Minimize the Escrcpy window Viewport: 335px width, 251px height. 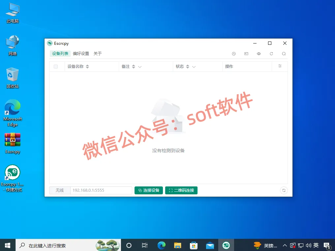pyautogui.click(x=255, y=43)
